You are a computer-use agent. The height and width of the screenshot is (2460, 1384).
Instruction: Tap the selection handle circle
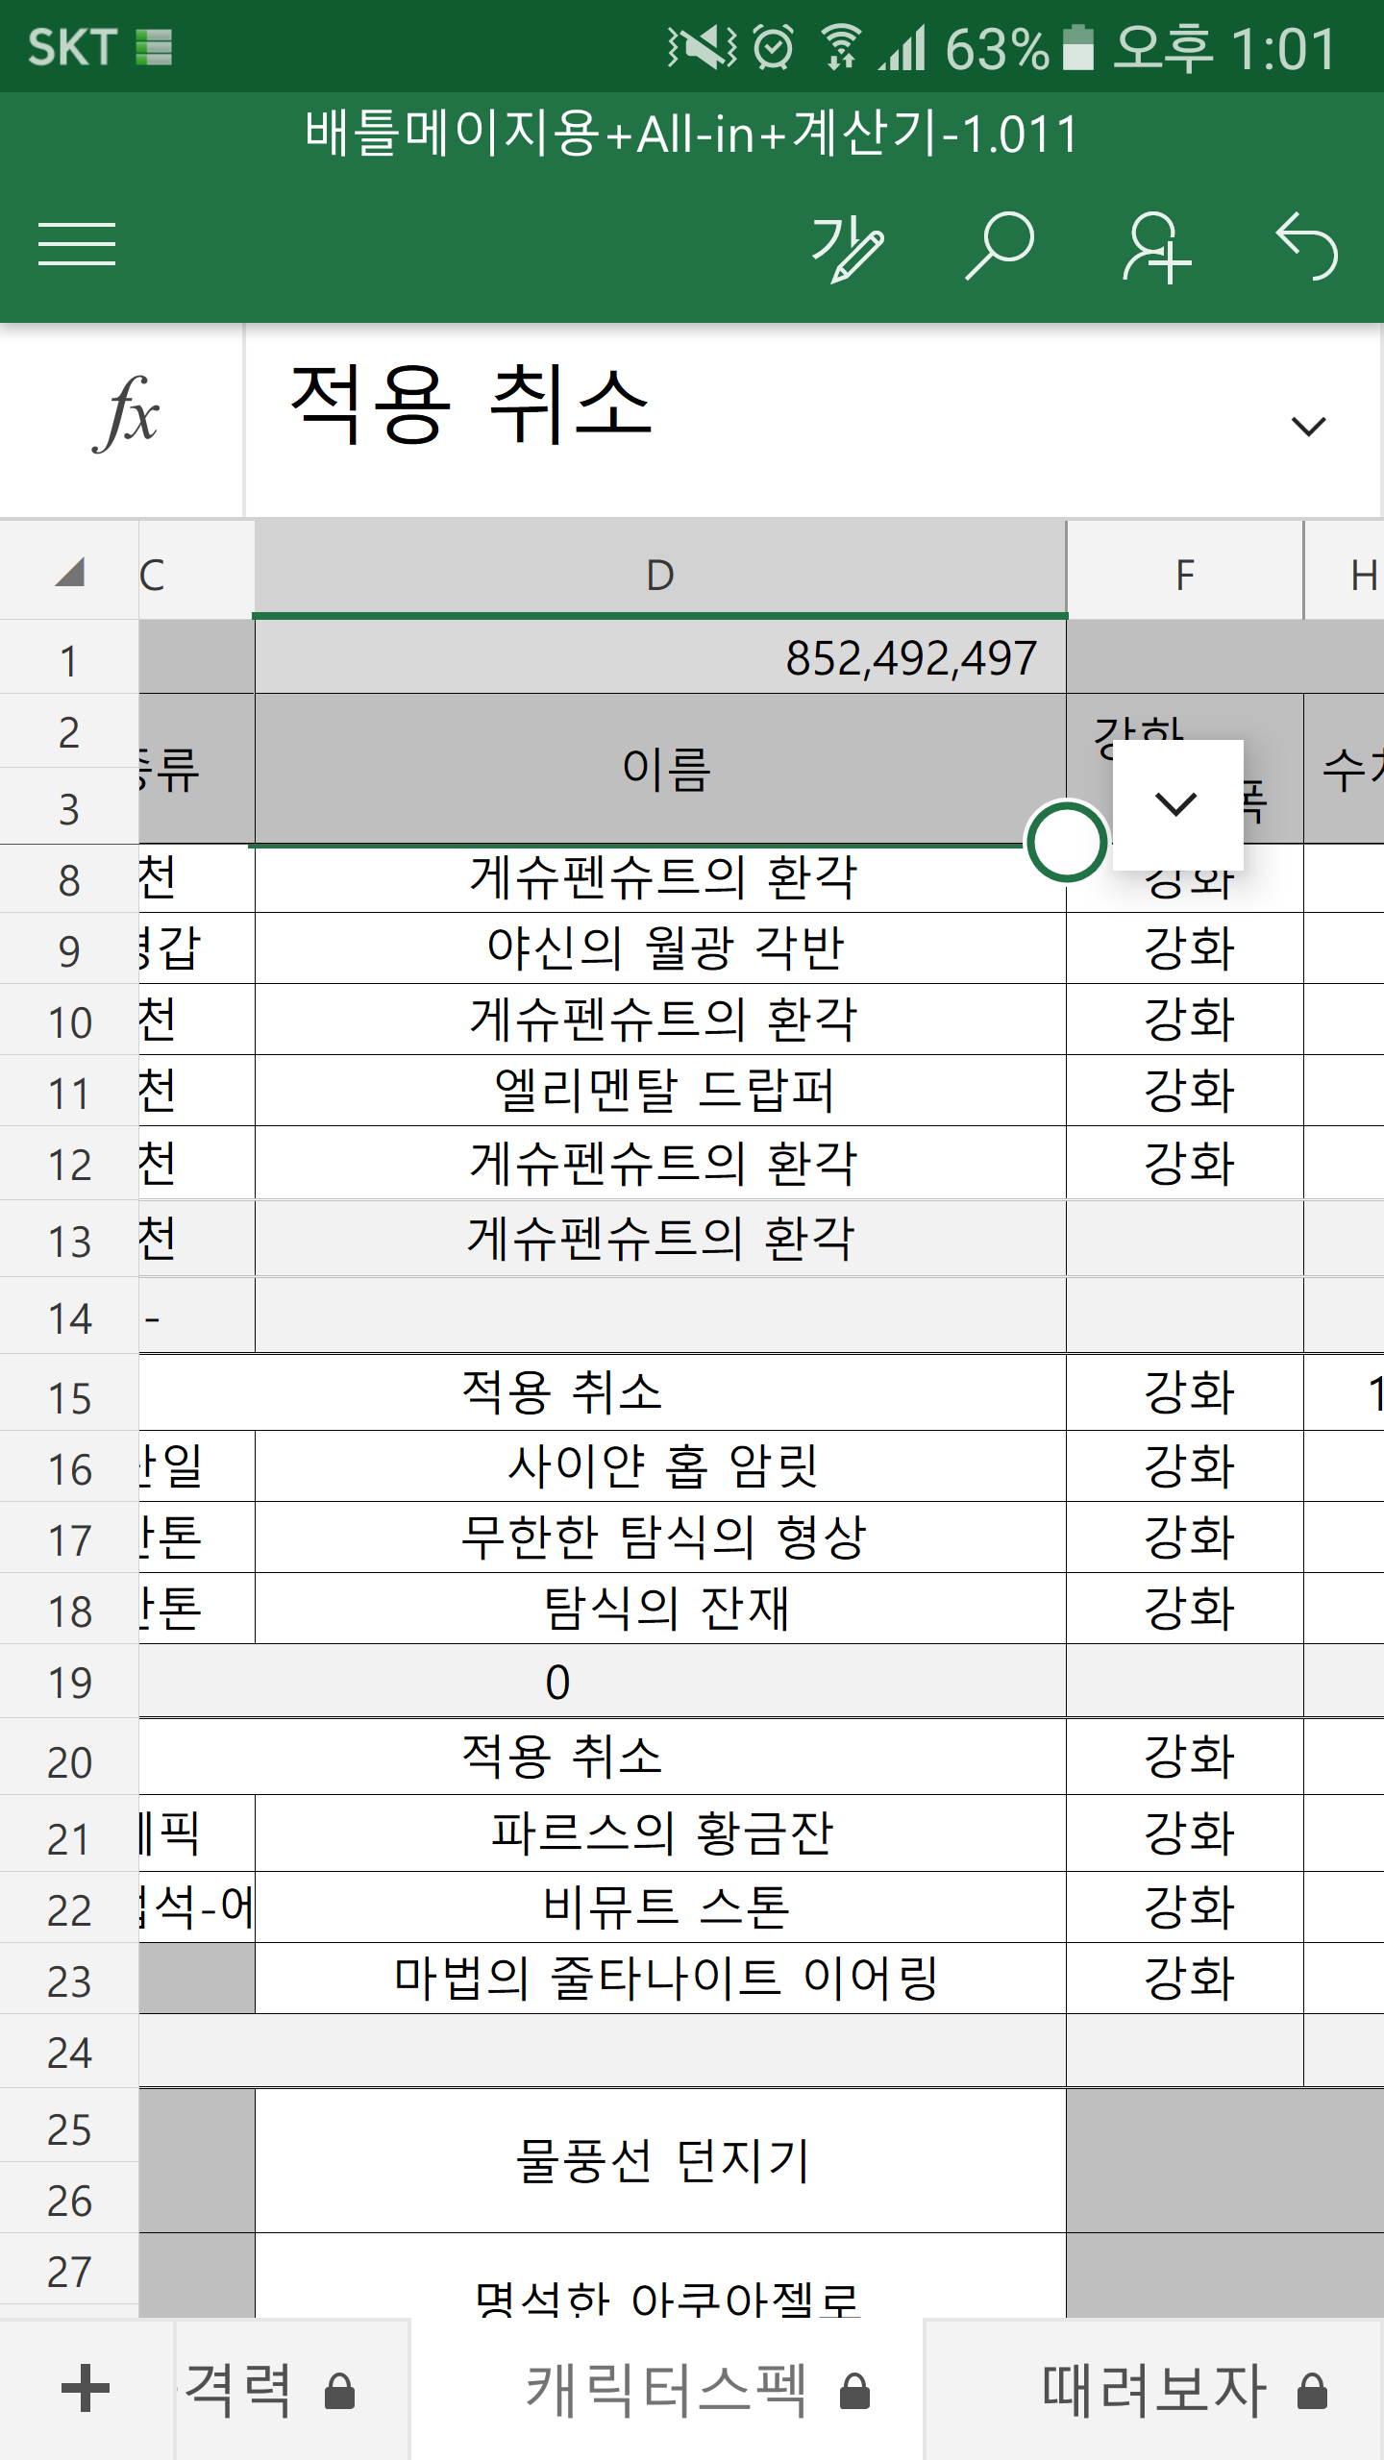[x=1066, y=842]
